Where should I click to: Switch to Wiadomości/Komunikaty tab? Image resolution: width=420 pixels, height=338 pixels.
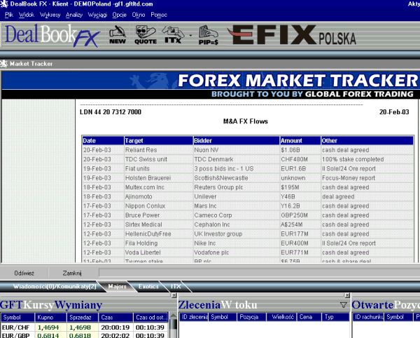[x=55, y=287]
